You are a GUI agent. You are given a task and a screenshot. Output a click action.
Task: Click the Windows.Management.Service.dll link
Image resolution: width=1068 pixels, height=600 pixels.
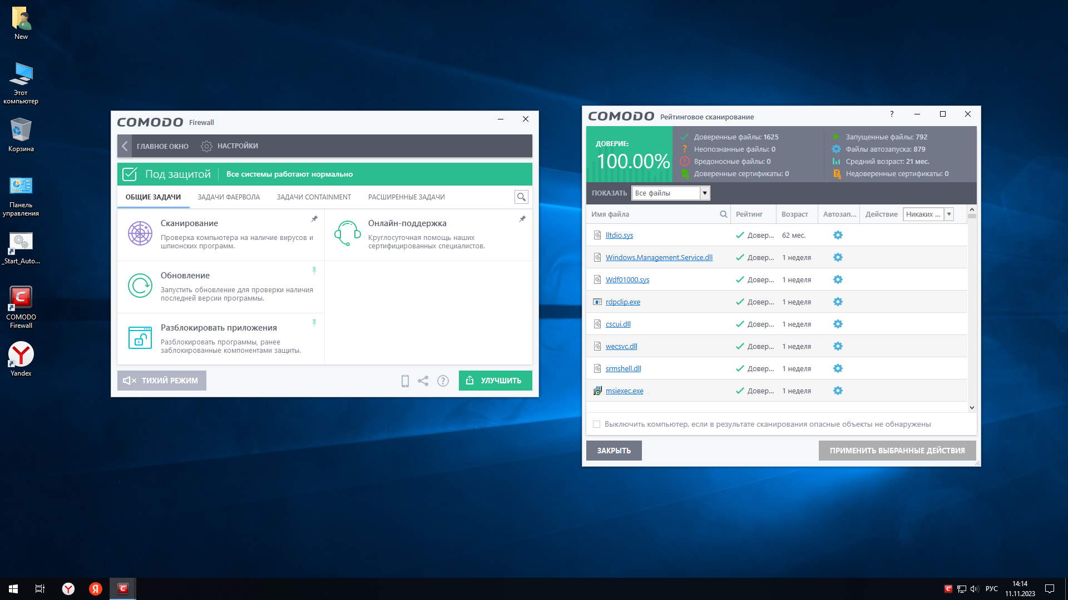(659, 257)
